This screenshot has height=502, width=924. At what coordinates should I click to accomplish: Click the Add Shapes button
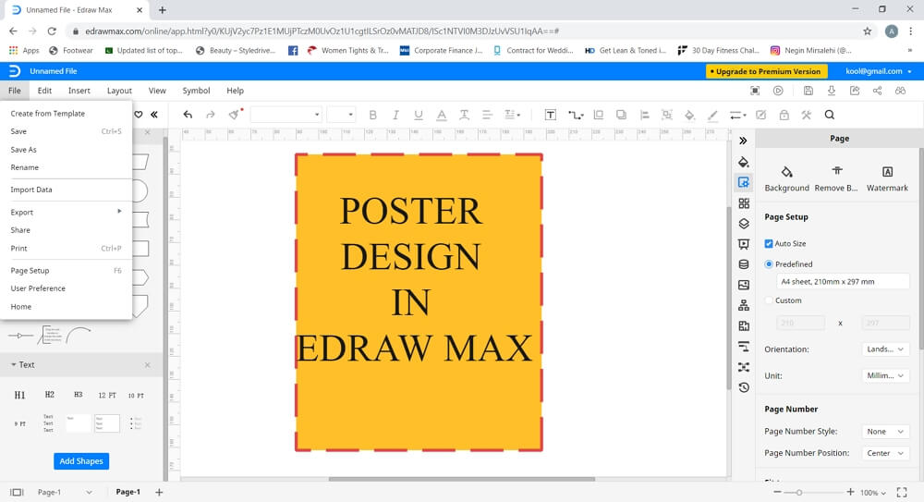[x=81, y=461]
